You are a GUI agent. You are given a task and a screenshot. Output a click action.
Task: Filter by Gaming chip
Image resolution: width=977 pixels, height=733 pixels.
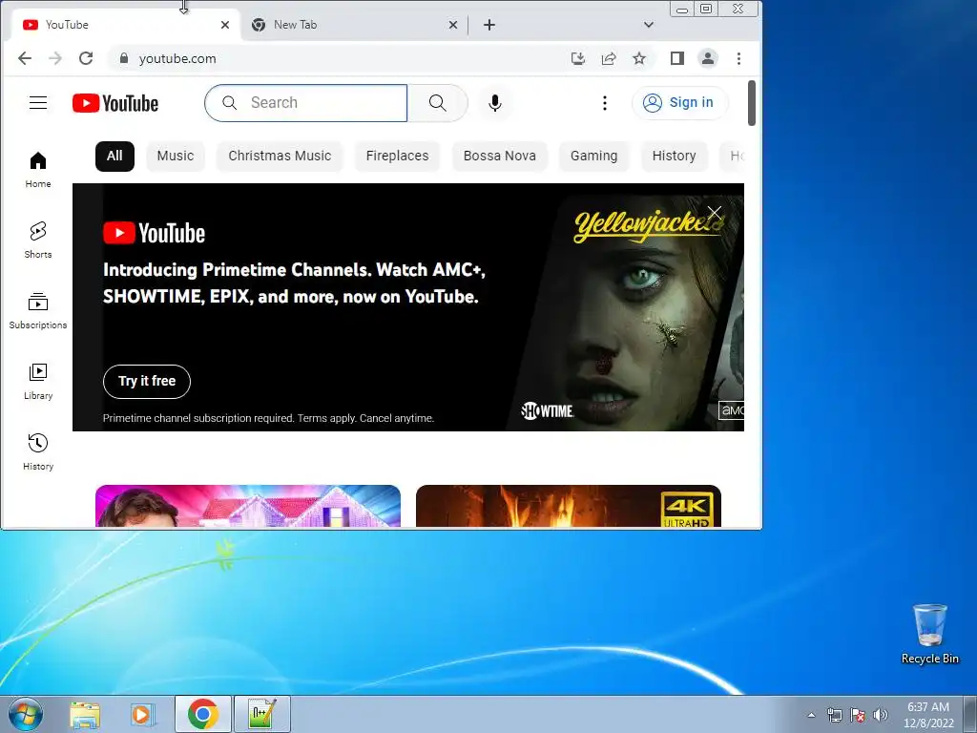pyautogui.click(x=593, y=156)
